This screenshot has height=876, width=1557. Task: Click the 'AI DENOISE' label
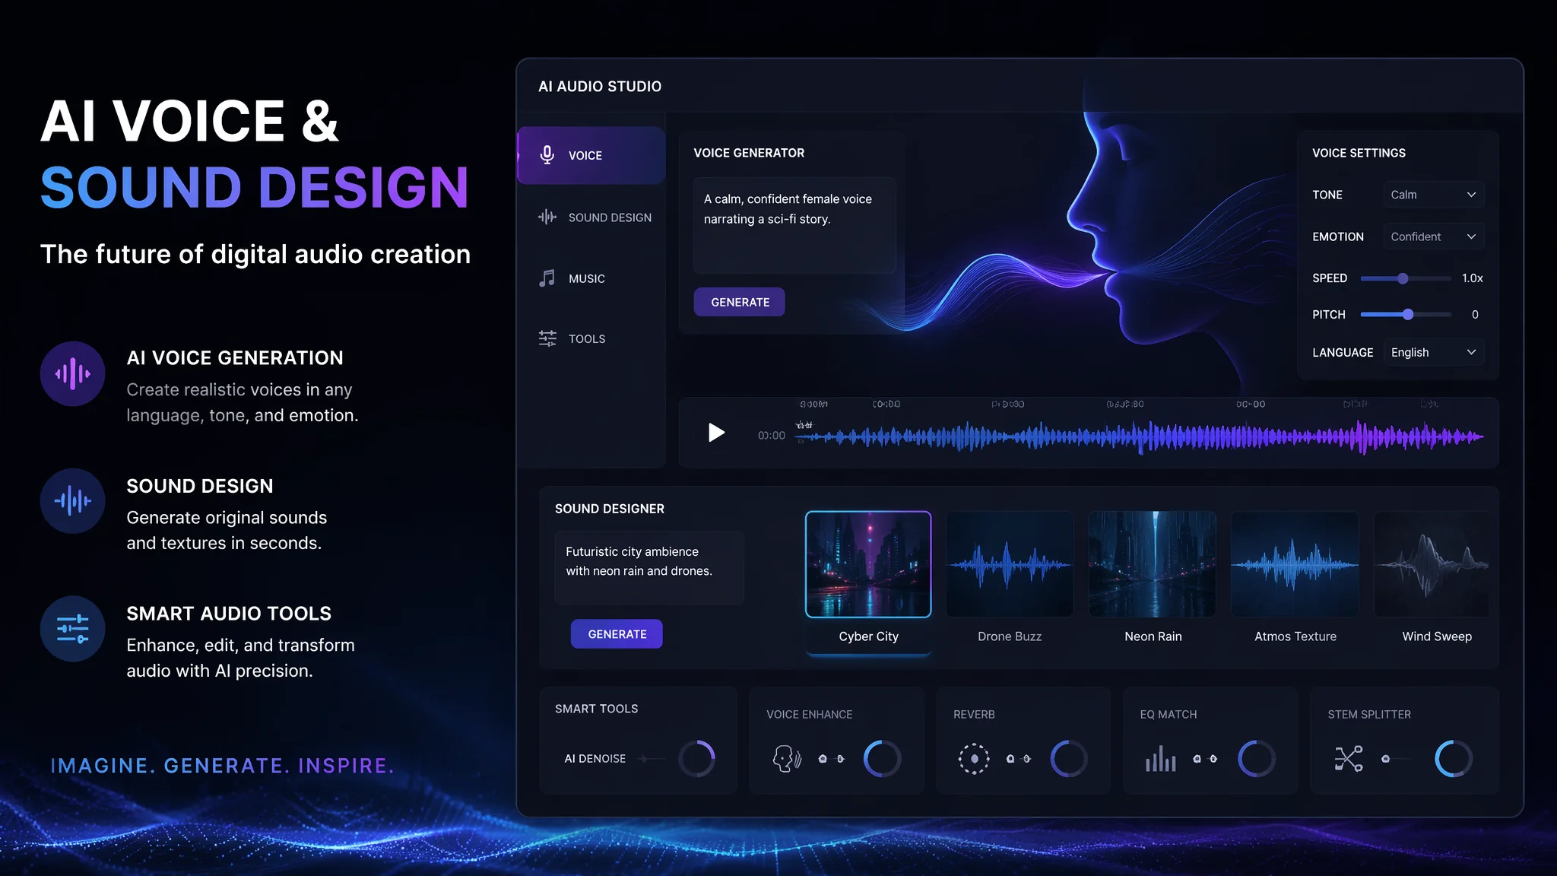pyautogui.click(x=595, y=759)
